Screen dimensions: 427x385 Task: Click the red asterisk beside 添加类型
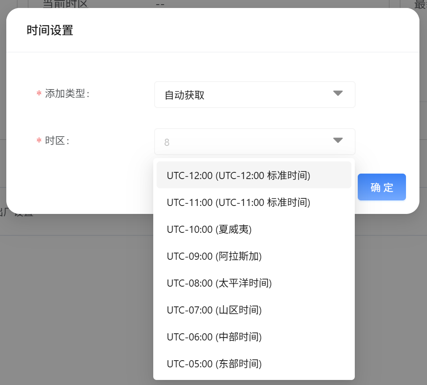pyautogui.click(x=39, y=94)
